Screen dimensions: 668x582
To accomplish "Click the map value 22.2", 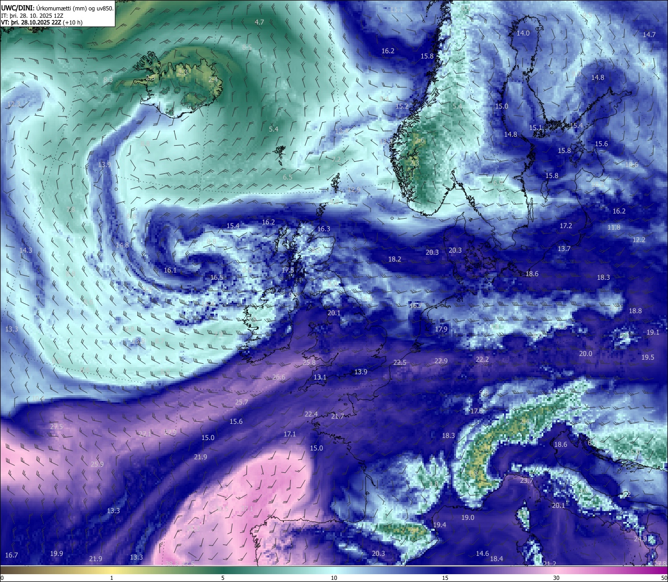I will 482,359.
